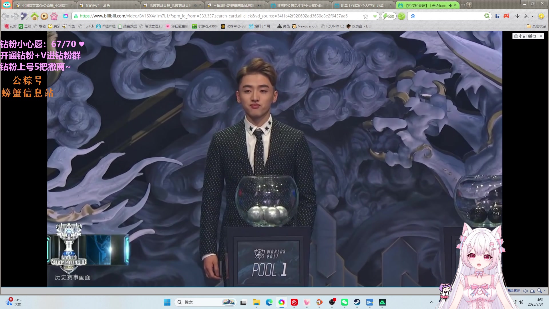Open the weather widget showing 24°C

click(14, 302)
